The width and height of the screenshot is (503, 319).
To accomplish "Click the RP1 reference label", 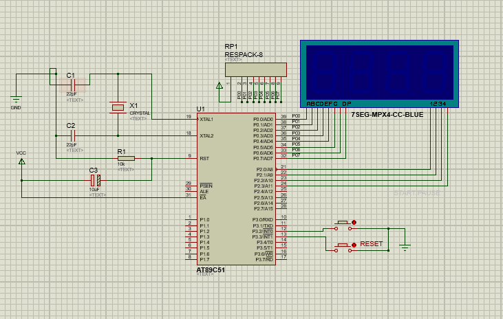I will [231, 47].
